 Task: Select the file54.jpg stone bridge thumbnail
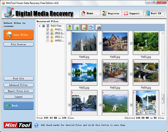[x=146, y=72]
